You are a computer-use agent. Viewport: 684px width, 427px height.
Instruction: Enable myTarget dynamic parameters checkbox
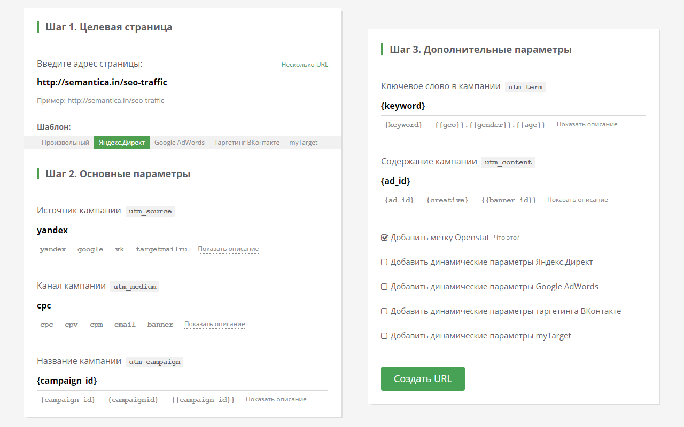tap(384, 336)
